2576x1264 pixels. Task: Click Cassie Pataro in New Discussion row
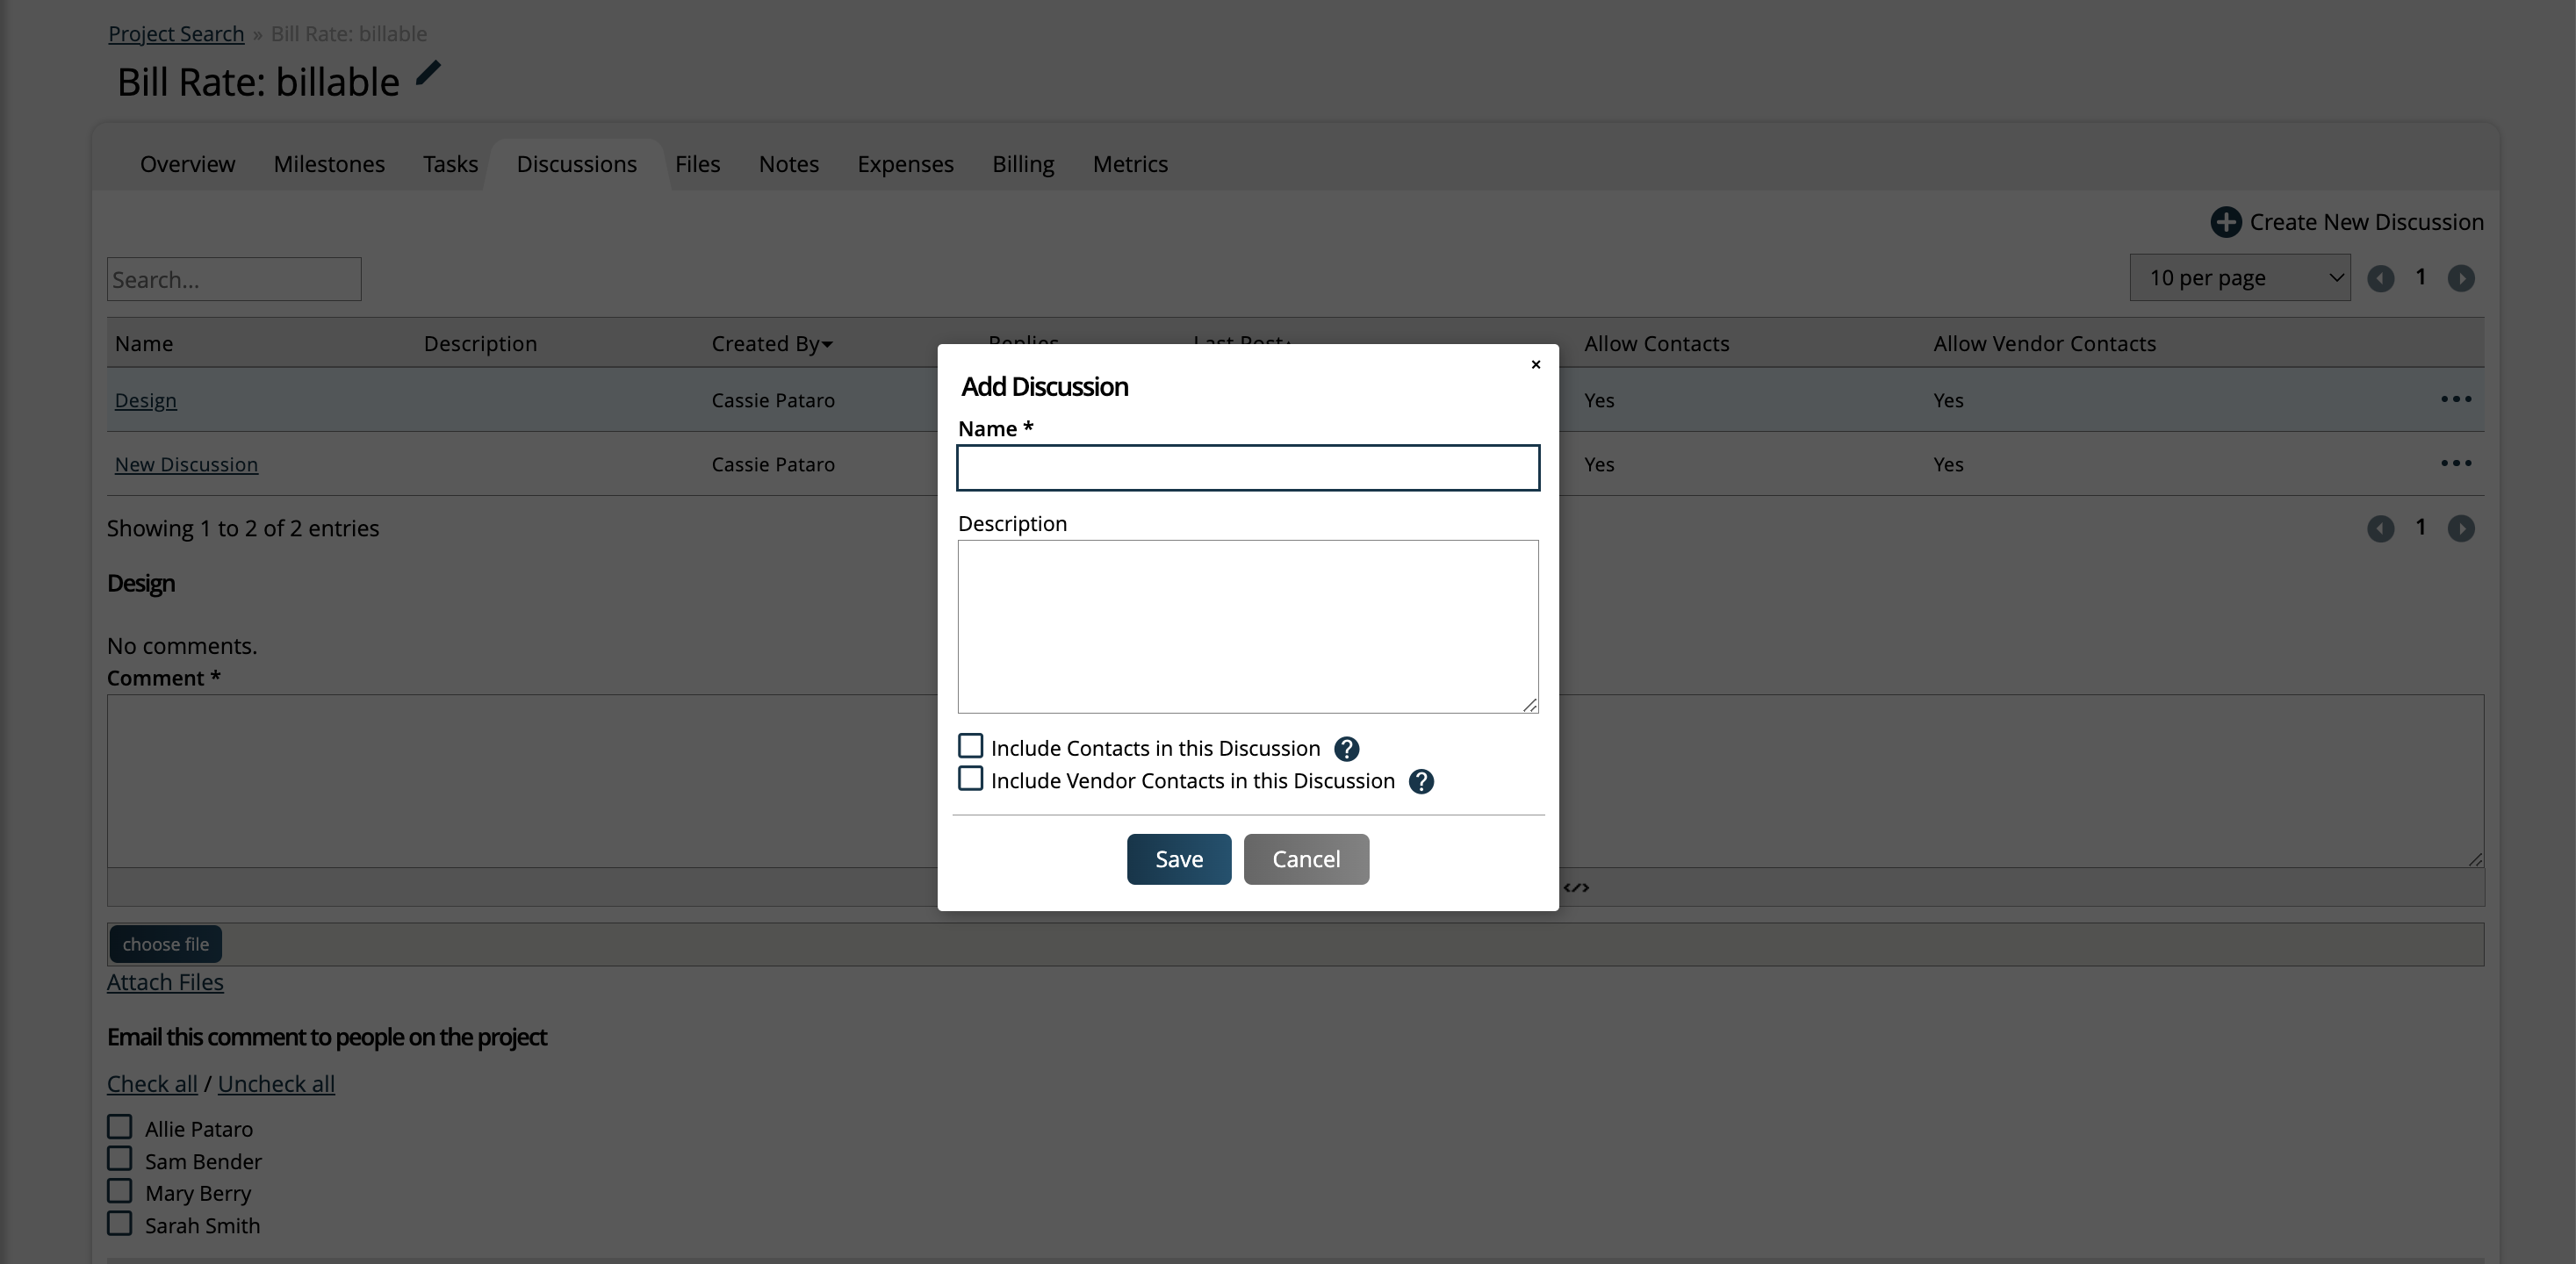point(773,464)
